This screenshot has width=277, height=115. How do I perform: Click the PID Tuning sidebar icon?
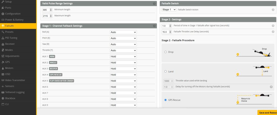pyautogui.click(x=3, y=38)
